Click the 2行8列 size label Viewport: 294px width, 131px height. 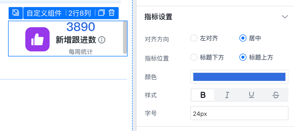80,13
